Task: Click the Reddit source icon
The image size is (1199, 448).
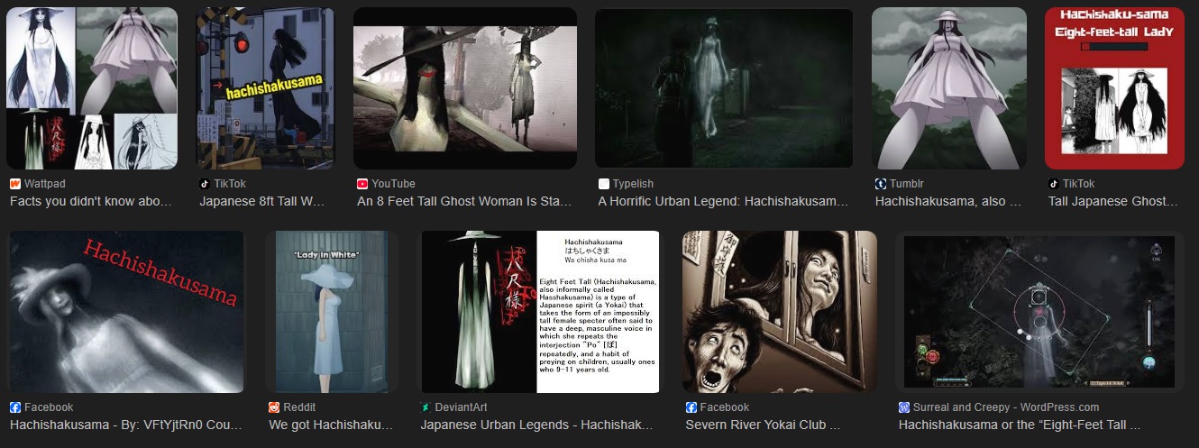Action: pos(274,407)
